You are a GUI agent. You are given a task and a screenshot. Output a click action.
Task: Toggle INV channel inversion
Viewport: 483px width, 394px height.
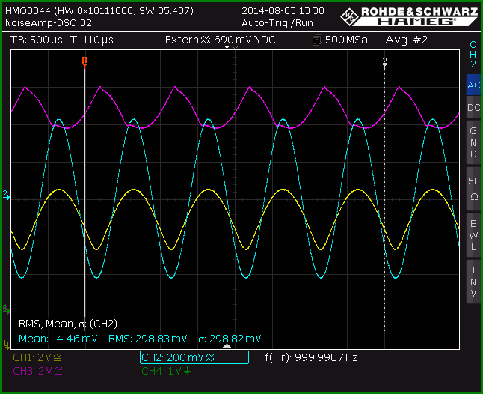[x=473, y=282]
